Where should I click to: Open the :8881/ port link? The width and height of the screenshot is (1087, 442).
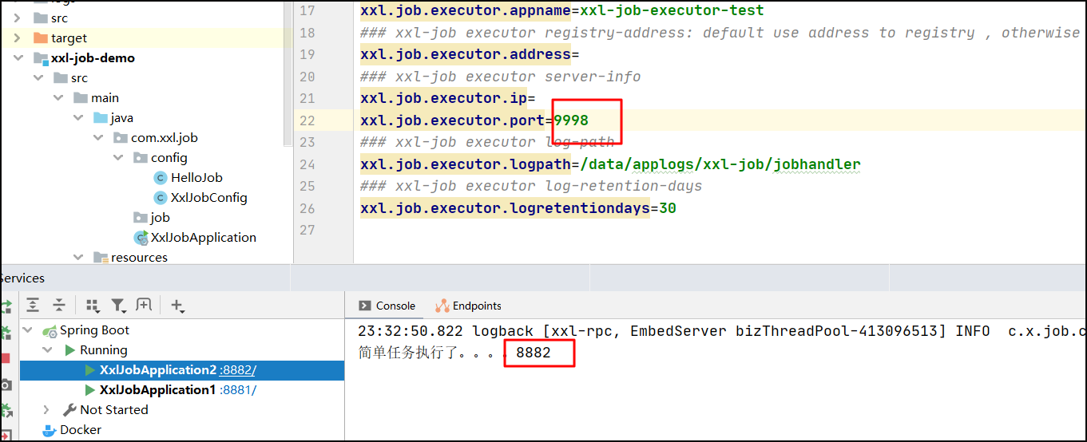238,390
